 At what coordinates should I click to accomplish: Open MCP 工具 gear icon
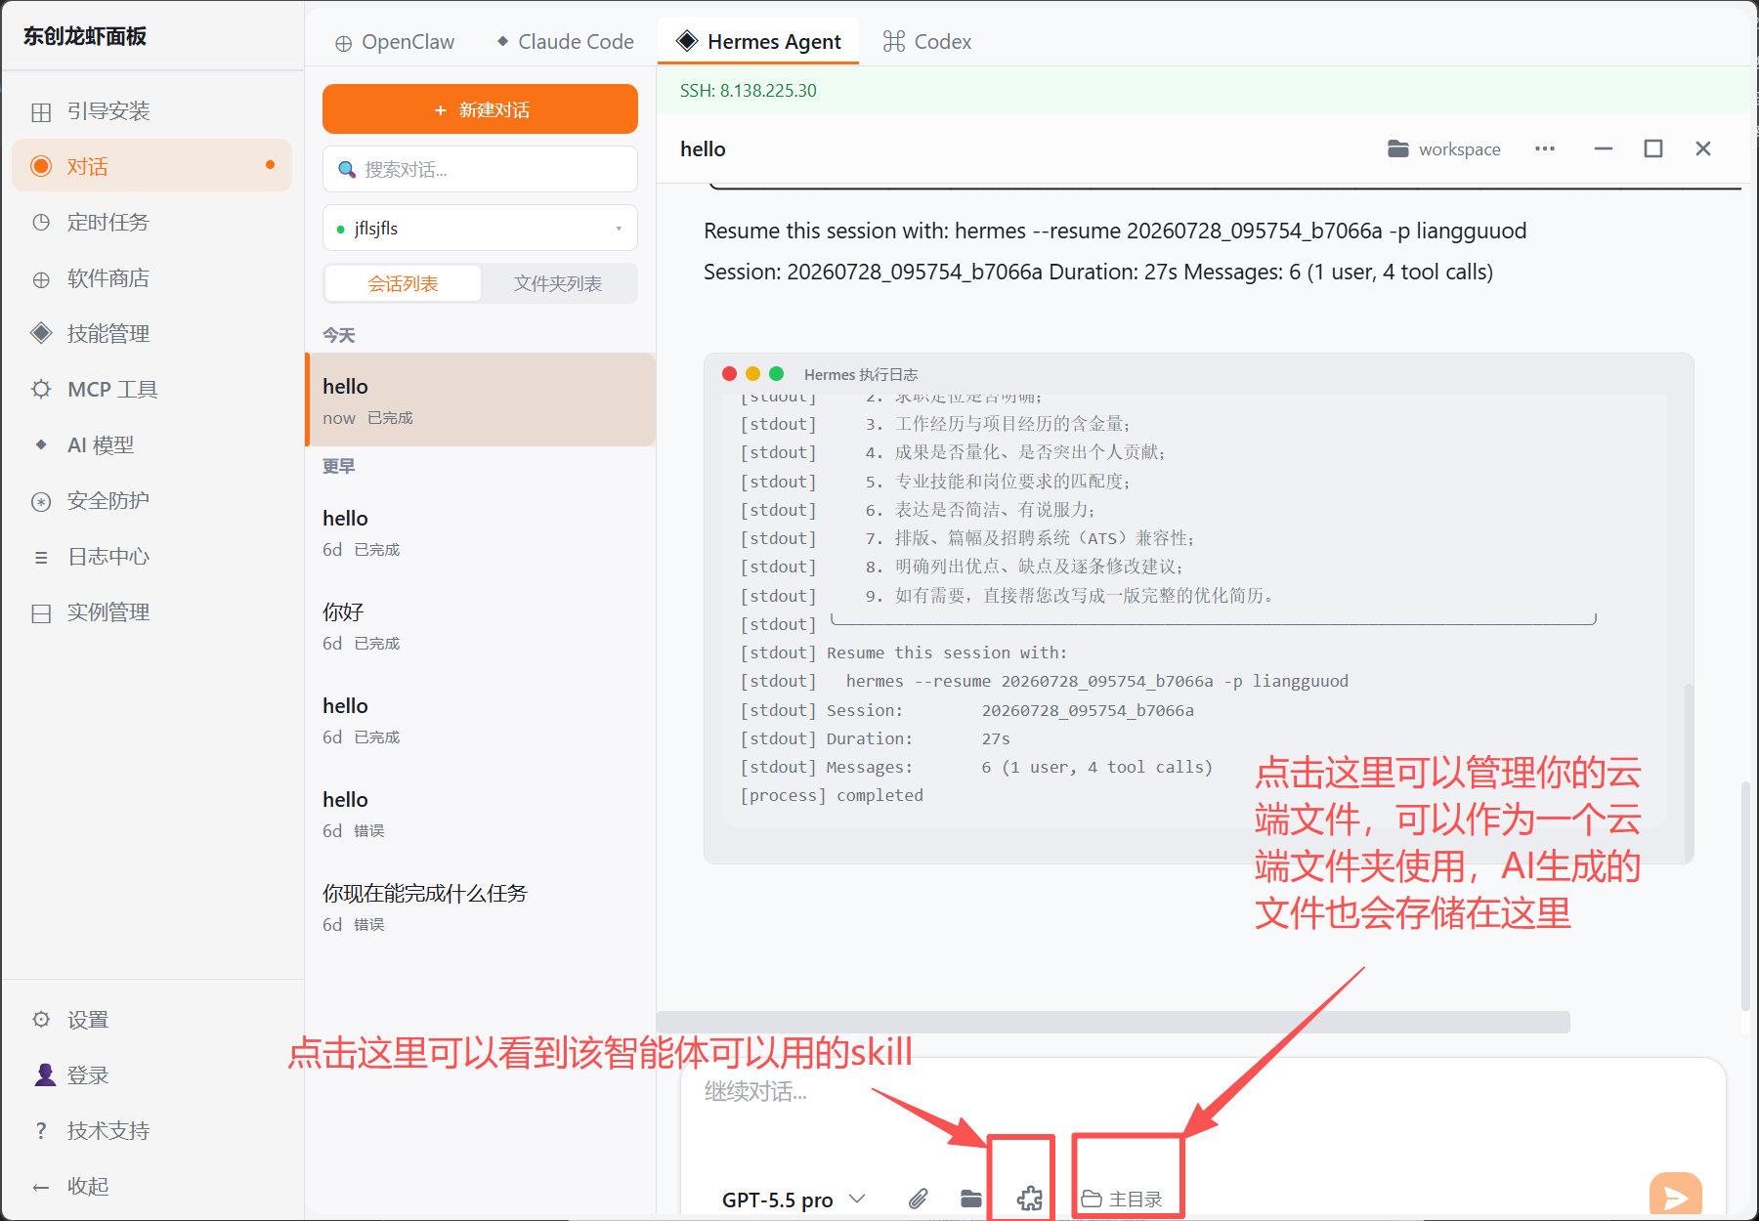click(x=41, y=390)
